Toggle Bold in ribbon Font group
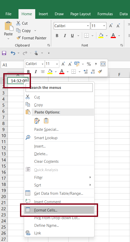This screenshot has height=242, width=130. pyautogui.click(x=57, y=36)
